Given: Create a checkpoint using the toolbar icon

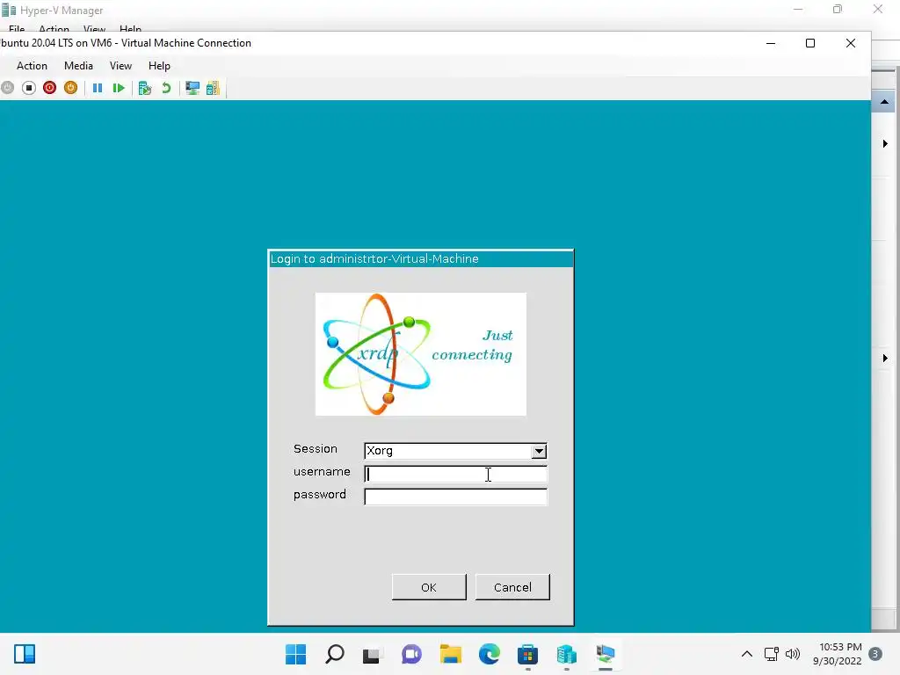Looking at the screenshot, I should (145, 88).
